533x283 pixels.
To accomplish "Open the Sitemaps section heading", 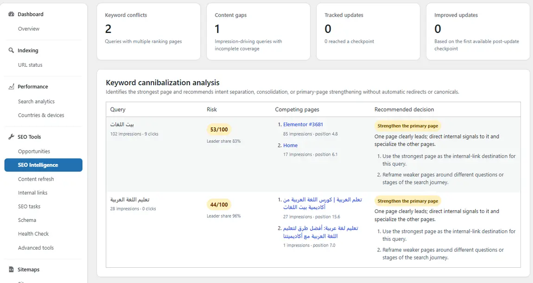I will coord(29,270).
